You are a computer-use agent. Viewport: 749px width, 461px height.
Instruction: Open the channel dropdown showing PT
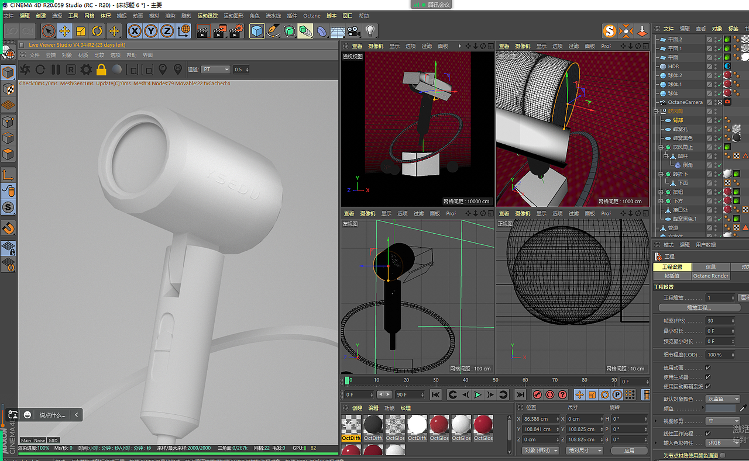coord(216,70)
